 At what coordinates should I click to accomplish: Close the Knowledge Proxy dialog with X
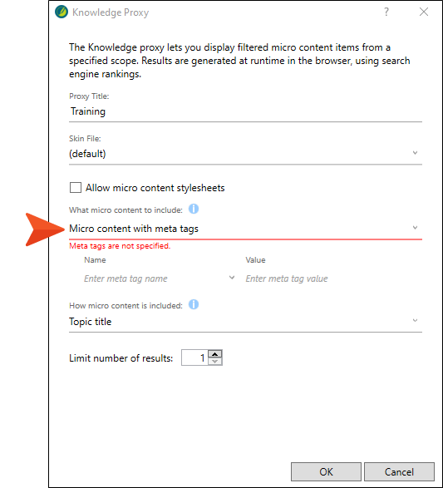click(423, 12)
